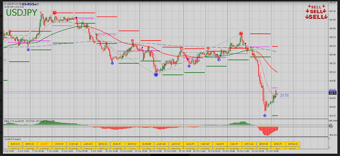Image resolution: width=340 pixels, height=156 pixels.
Task: Click the red starburst marker at the 20 Oct peak
Action: 241,33
